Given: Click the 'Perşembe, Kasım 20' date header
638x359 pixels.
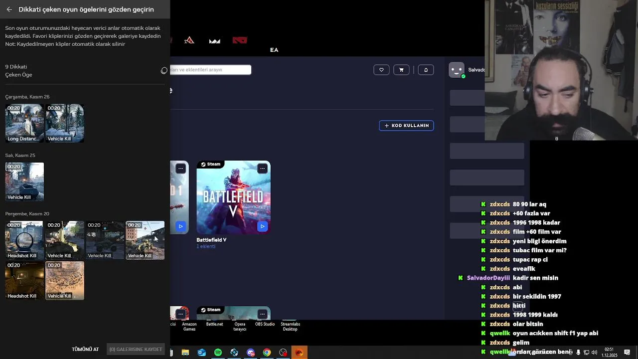Looking at the screenshot, I should pos(27,213).
